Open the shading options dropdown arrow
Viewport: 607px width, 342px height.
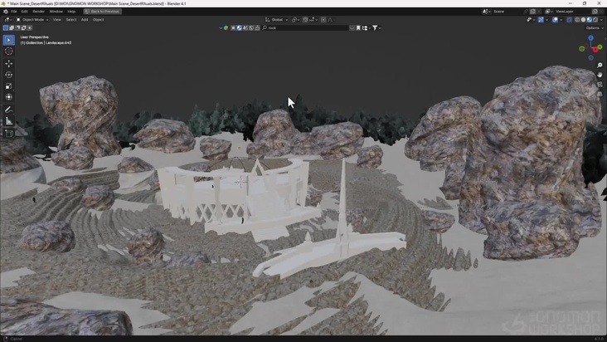click(601, 19)
